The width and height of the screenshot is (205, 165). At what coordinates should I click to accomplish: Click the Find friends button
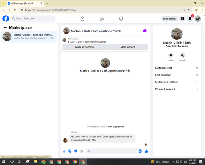(x=169, y=18)
